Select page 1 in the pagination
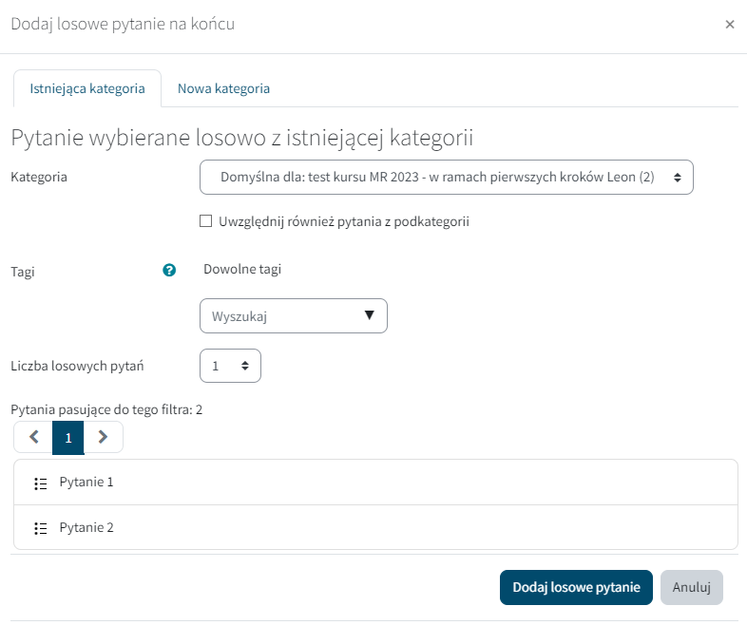 tap(68, 438)
